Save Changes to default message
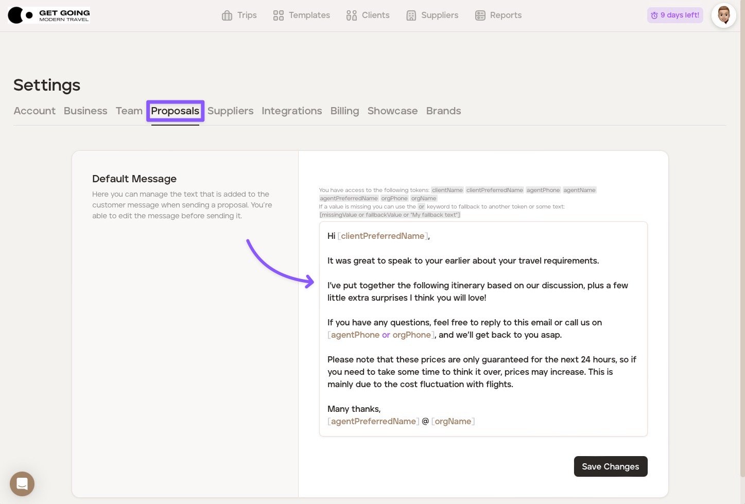745x504 pixels. tap(610, 466)
